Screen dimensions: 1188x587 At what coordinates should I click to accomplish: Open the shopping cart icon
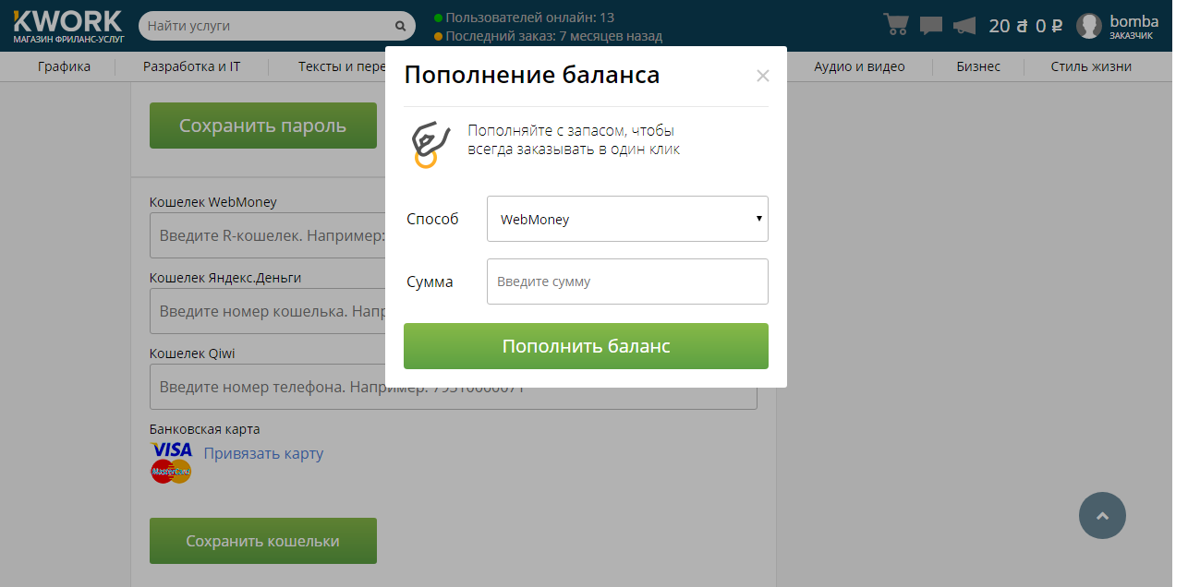coord(895,25)
